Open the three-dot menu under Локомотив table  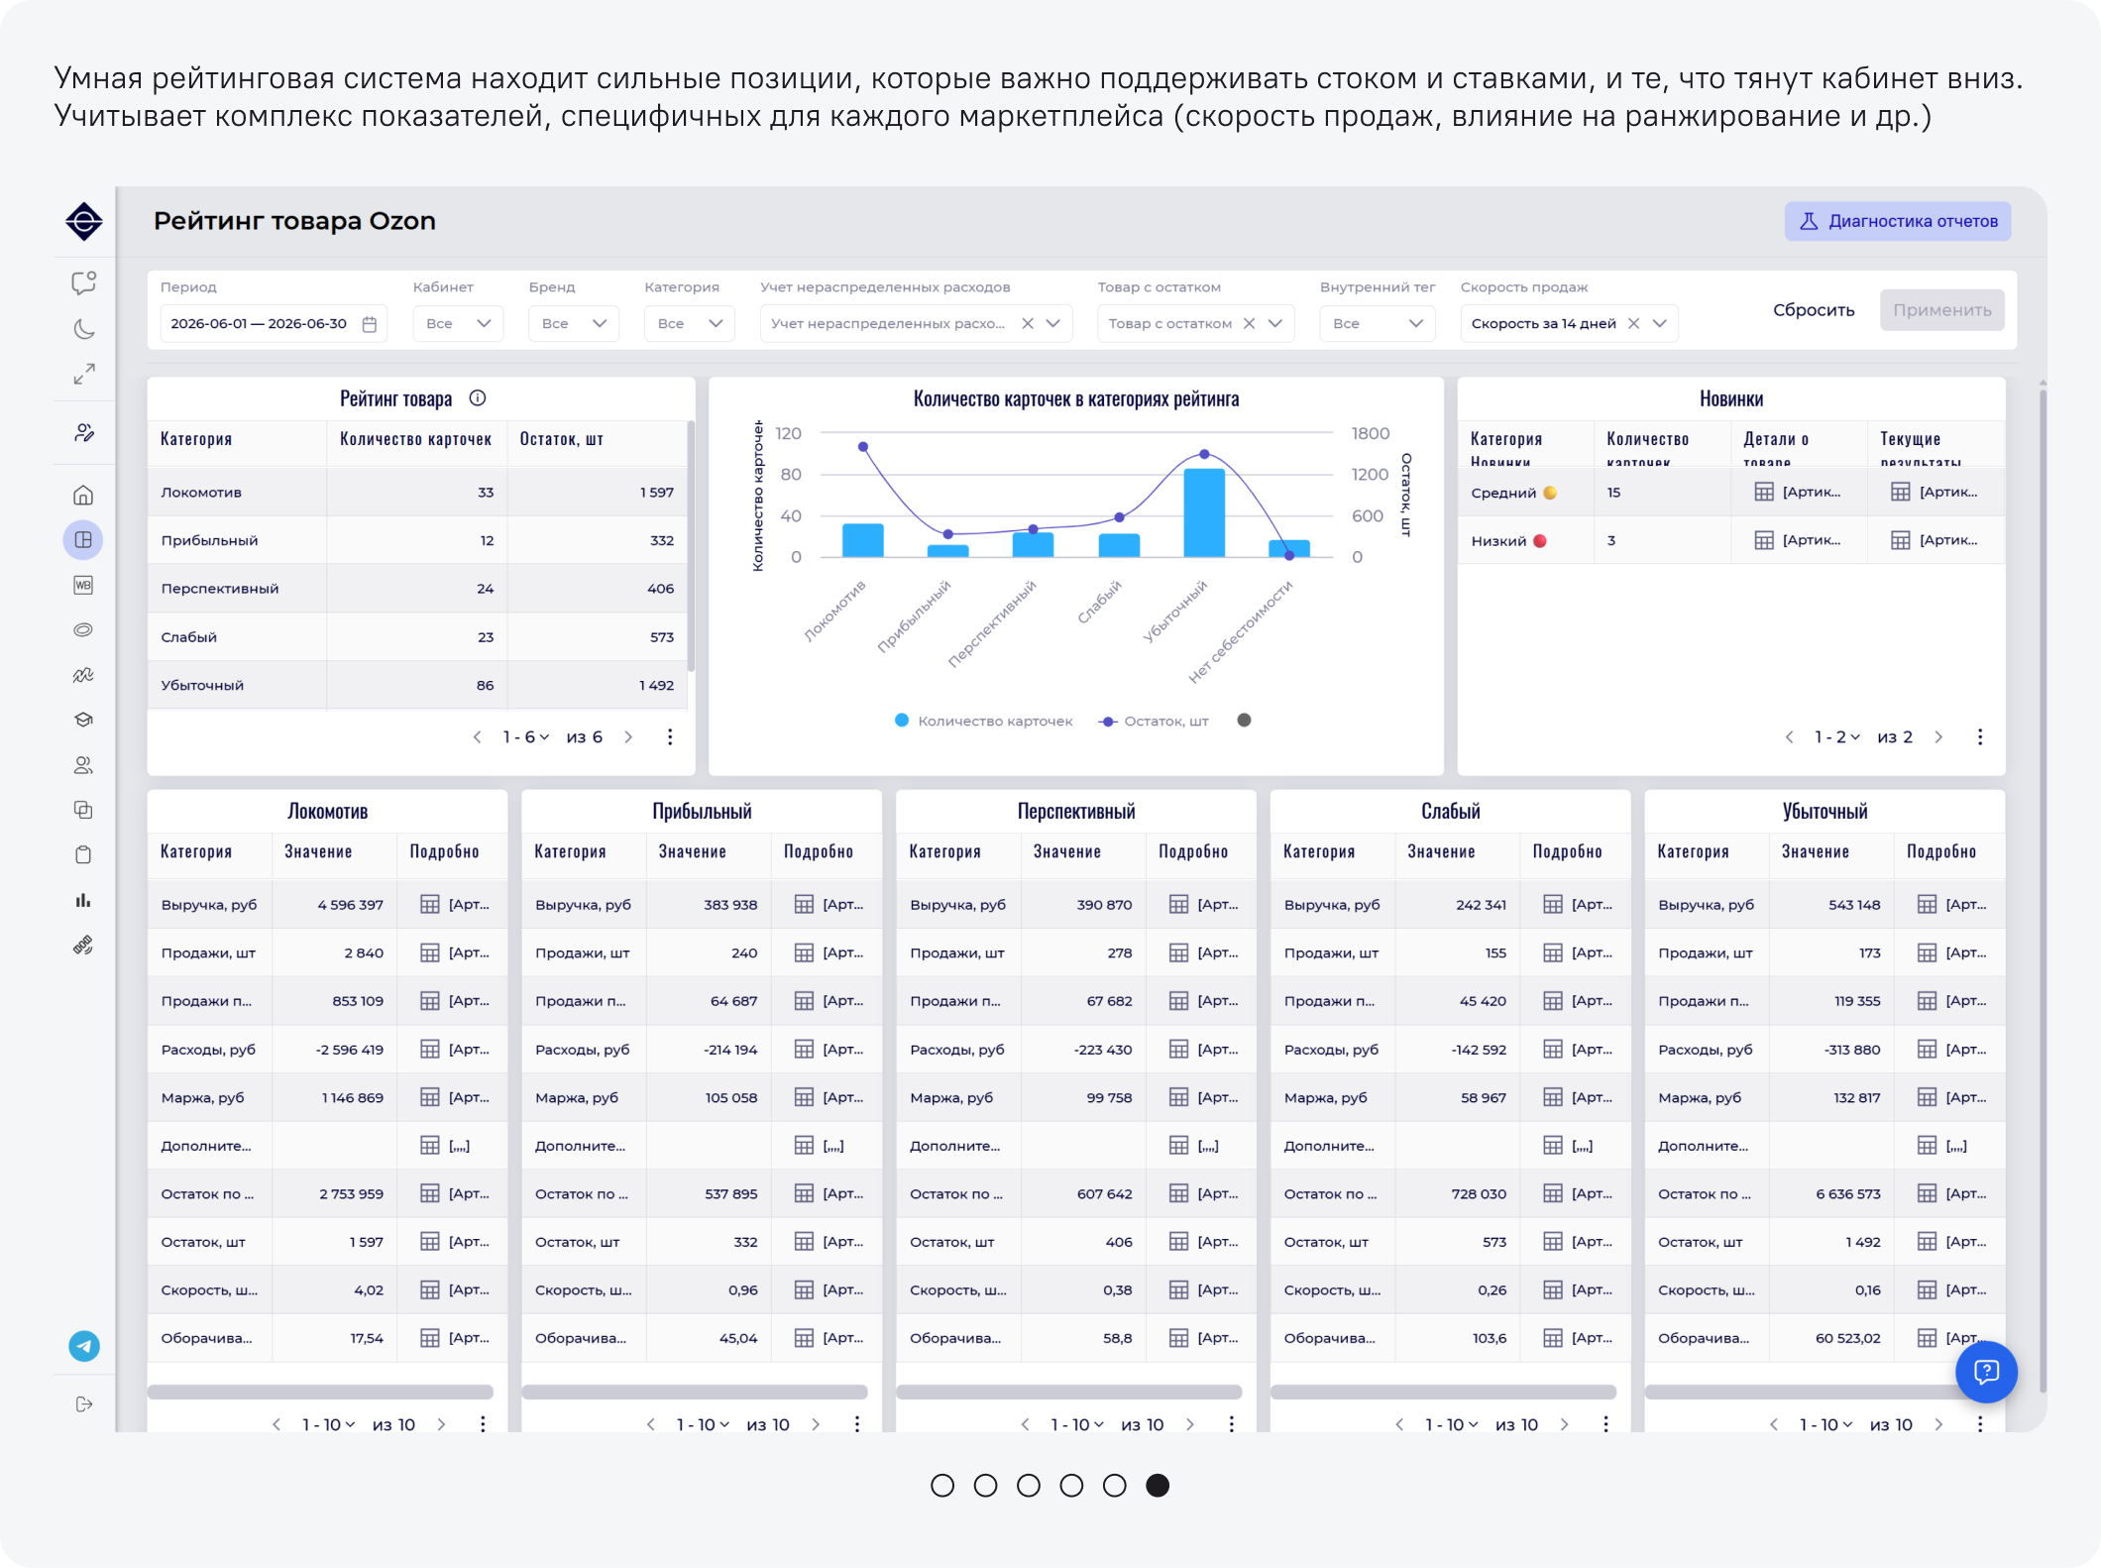click(x=483, y=1423)
